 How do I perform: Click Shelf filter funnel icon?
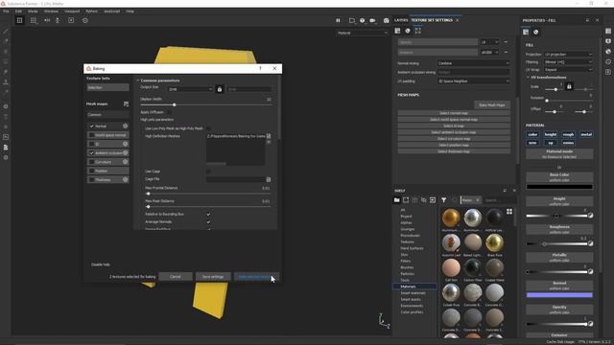[x=443, y=200]
